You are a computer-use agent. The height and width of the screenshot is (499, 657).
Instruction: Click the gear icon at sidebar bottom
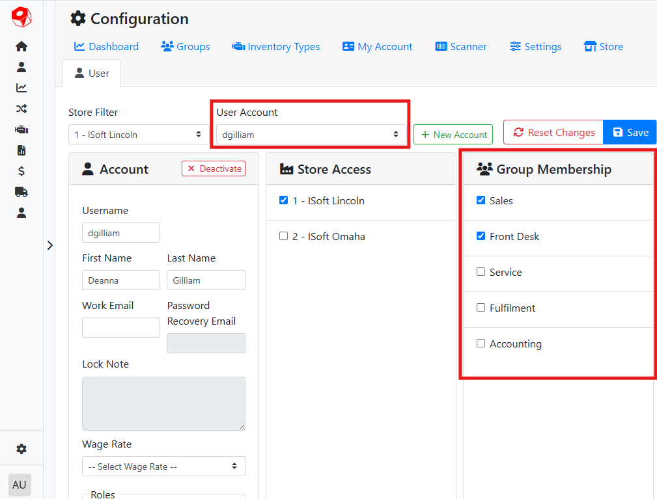click(21, 449)
